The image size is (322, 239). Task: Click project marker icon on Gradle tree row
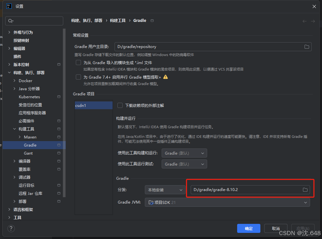click(x=59, y=145)
